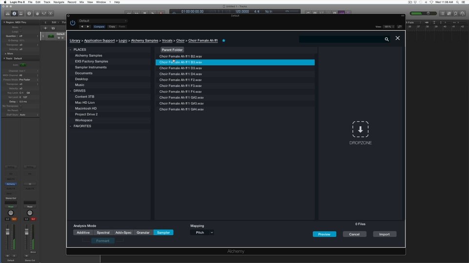Go to next preset arrow in plug-in header
This screenshot has height=263, width=469.
[x=88, y=26]
